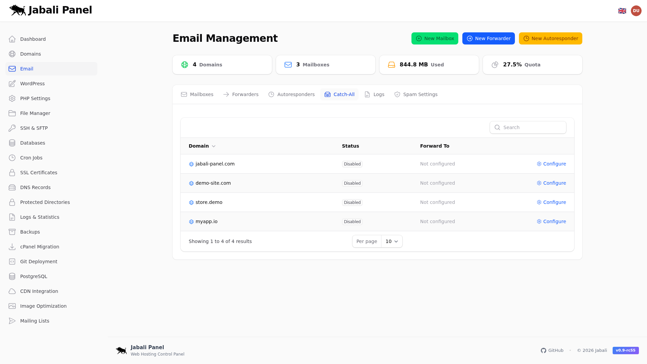
Task: Open the UK flag language selector
Action: tap(622, 10)
